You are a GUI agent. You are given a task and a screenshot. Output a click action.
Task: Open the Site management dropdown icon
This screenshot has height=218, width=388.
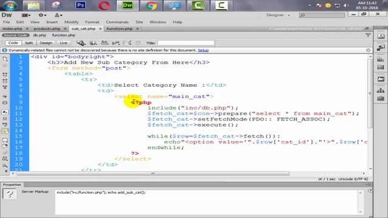coord(58,15)
